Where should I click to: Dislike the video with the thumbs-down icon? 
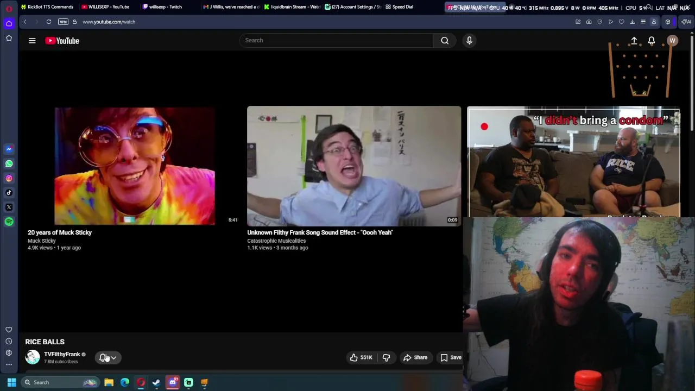(386, 357)
